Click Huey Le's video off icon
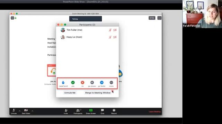This screenshot has height=124, width=222. (115, 37)
